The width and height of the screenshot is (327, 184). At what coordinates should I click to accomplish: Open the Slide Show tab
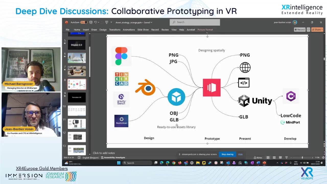coord(143,30)
